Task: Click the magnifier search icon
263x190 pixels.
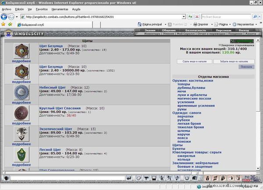Action: click(255, 17)
